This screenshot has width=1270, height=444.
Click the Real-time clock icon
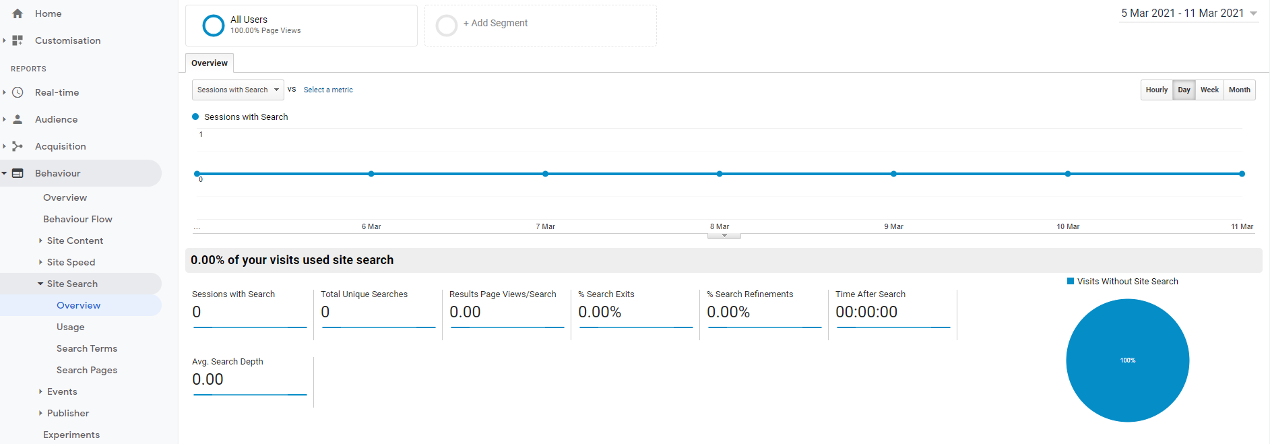(18, 92)
